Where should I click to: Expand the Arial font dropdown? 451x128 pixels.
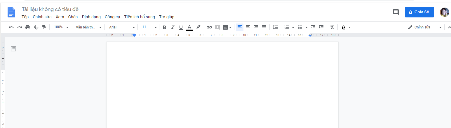(x=122, y=27)
